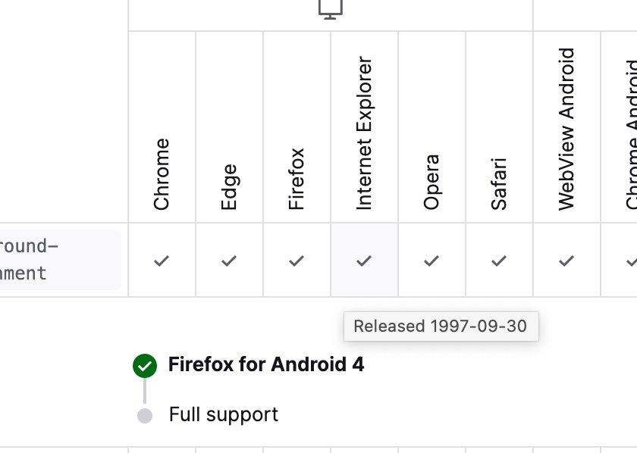Click the Chrome Android support checkmark icon

[630, 261]
